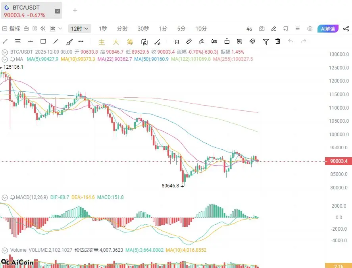Switch to the 分时 timeframe
The image size is (352, 268).
click(122, 29)
